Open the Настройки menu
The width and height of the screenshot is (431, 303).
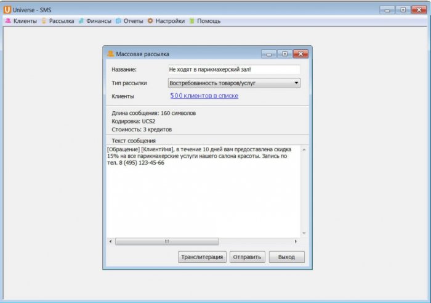170,21
